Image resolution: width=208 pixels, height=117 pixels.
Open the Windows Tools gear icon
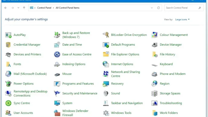pyautogui.click(x=106, y=113)
